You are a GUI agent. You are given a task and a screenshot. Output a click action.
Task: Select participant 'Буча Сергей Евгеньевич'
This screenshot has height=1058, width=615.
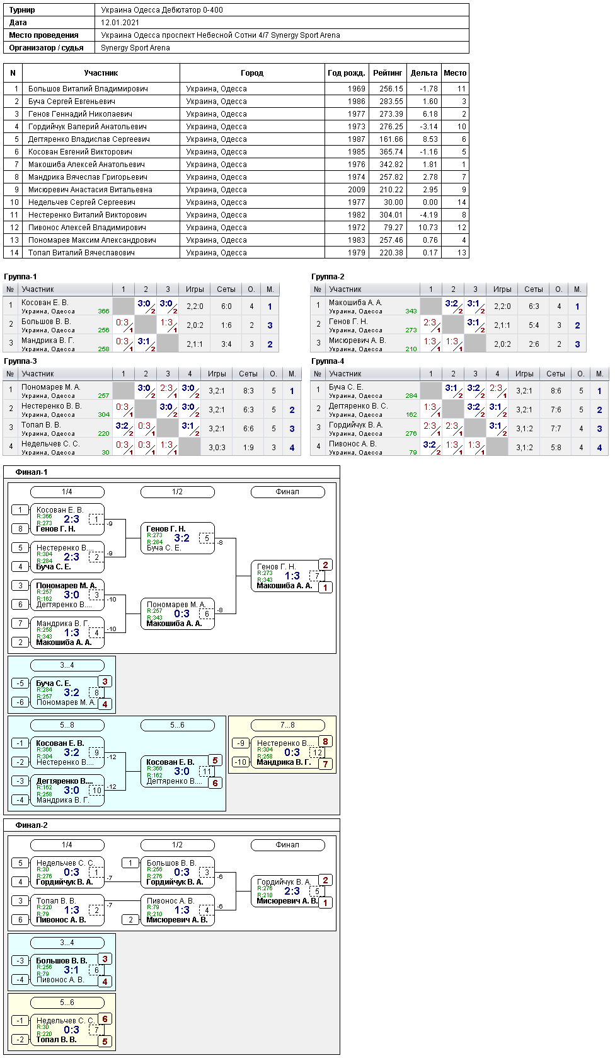(72, 102)
